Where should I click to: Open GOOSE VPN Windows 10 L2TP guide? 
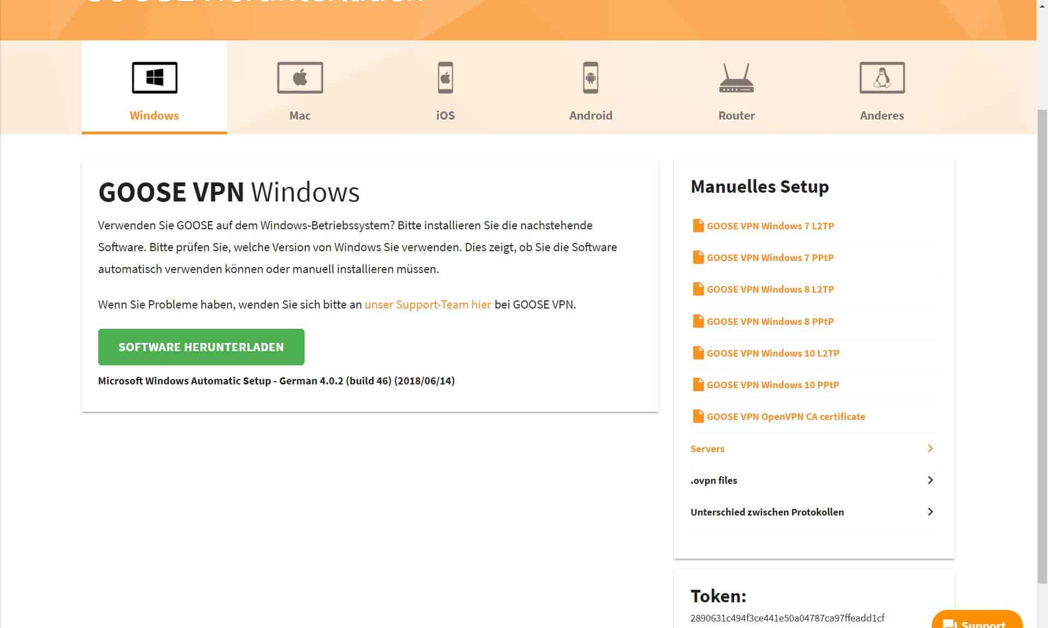click(773, 353)
